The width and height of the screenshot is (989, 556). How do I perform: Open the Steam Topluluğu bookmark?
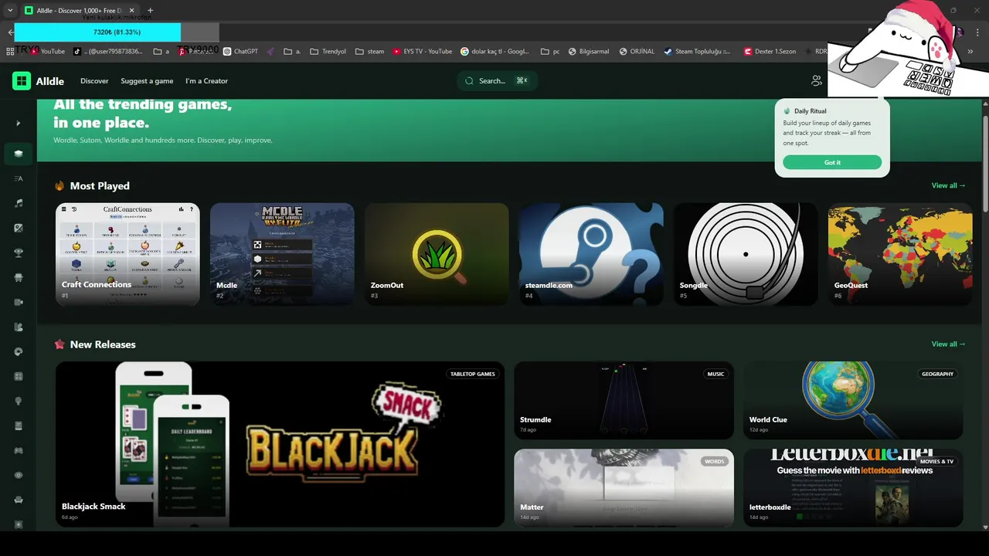point(698,52)
